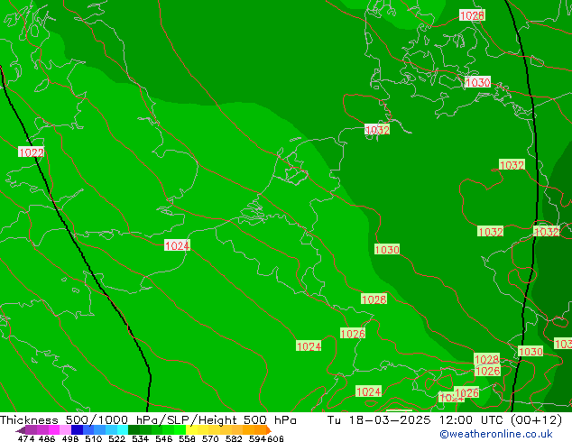Select the 474 legend value

pos(26,438)
